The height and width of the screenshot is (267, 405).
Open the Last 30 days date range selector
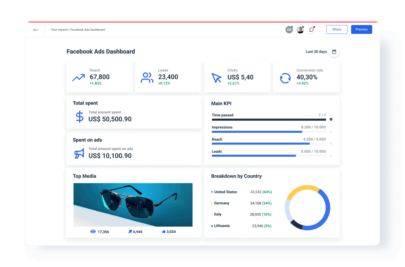pos(316,52)
